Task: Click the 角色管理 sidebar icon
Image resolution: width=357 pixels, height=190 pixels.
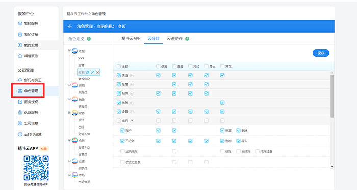Action: point(20,91)
